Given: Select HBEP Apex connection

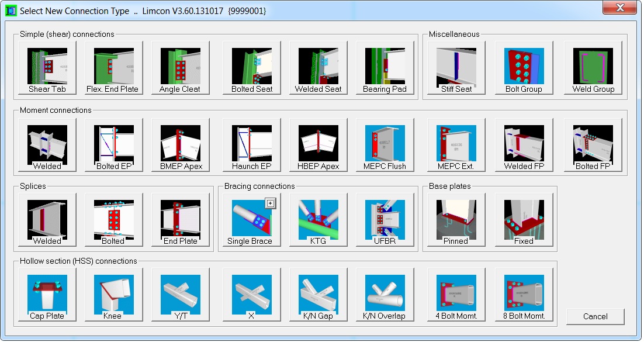Looking at the screenshot, I should point(318,145).
